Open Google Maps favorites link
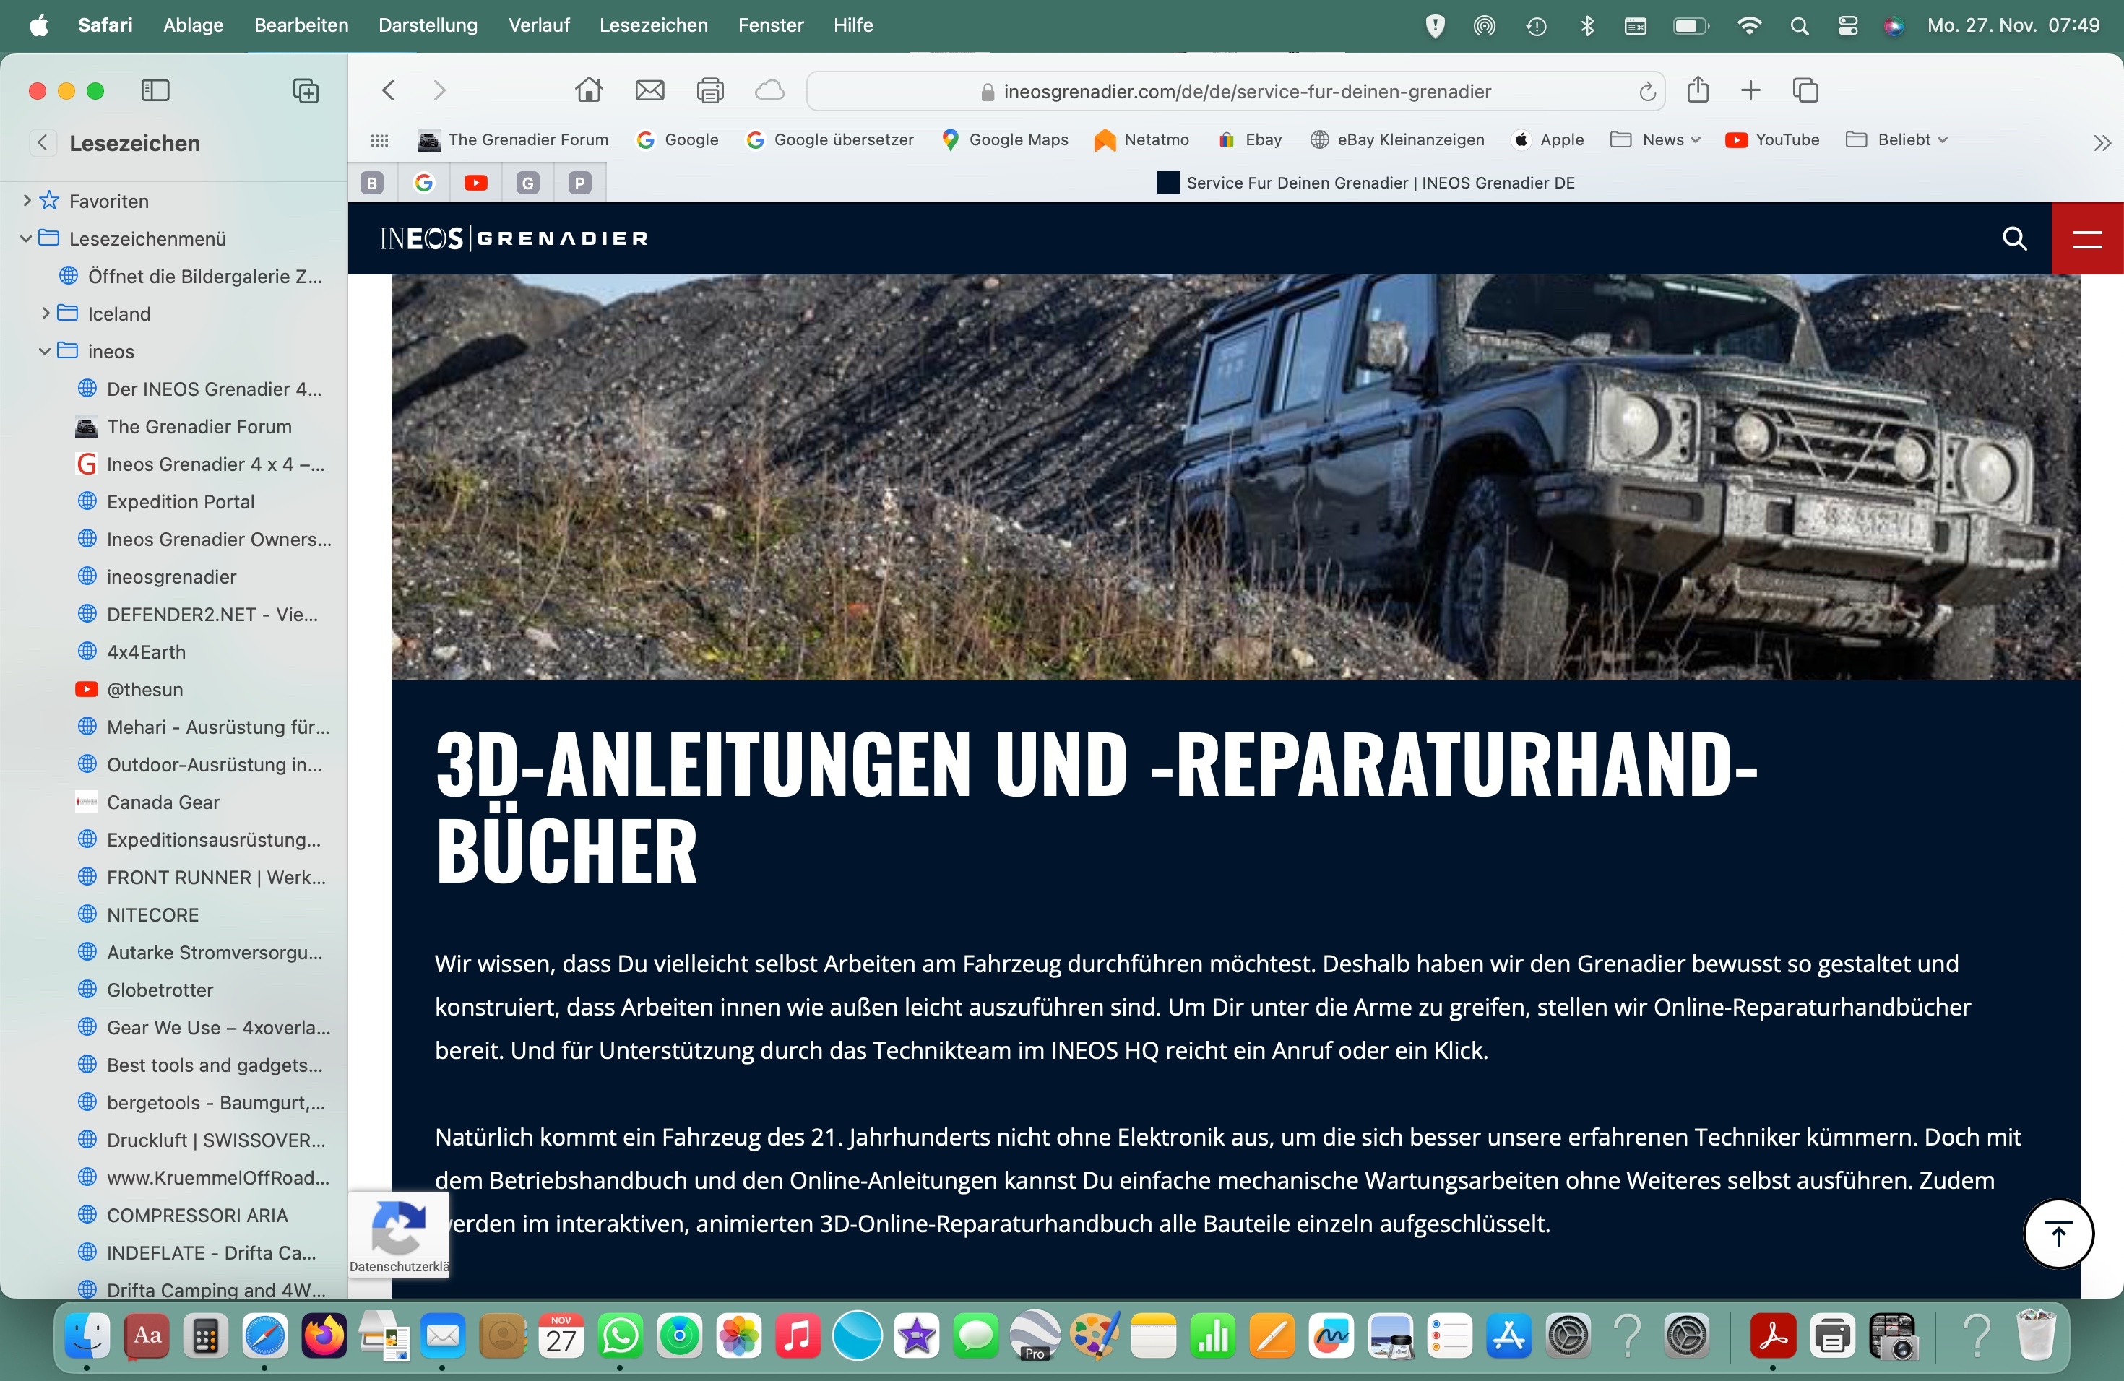Viewport: 2124px width, 1381px height. click(x=1005, y=140)
